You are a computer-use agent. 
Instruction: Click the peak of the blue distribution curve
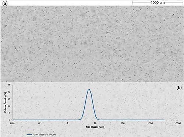pos(89,89)
